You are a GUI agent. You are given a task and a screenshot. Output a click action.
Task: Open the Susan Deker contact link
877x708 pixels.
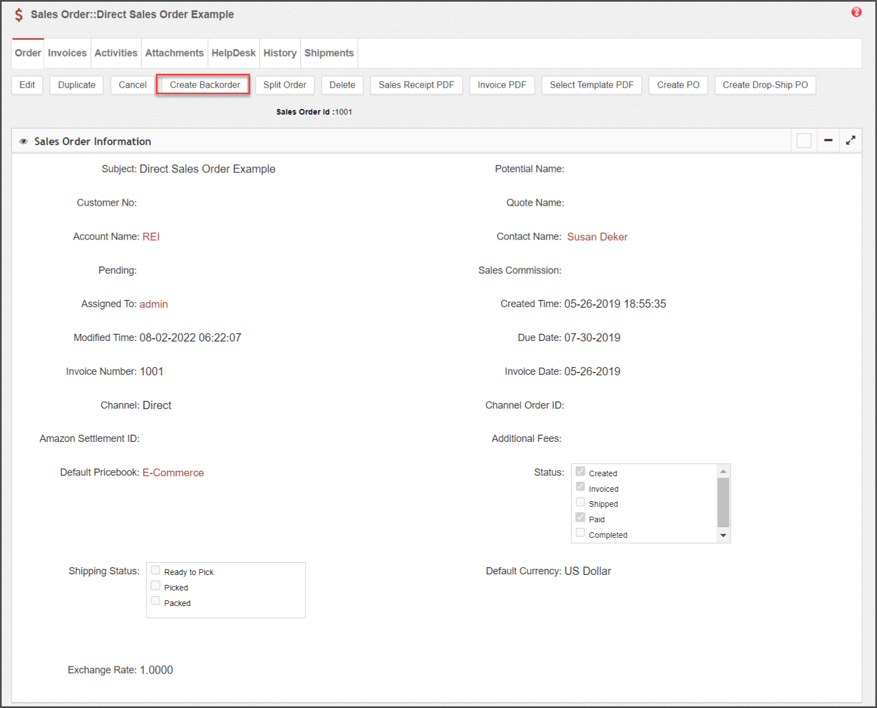click(x=597, y=237)
